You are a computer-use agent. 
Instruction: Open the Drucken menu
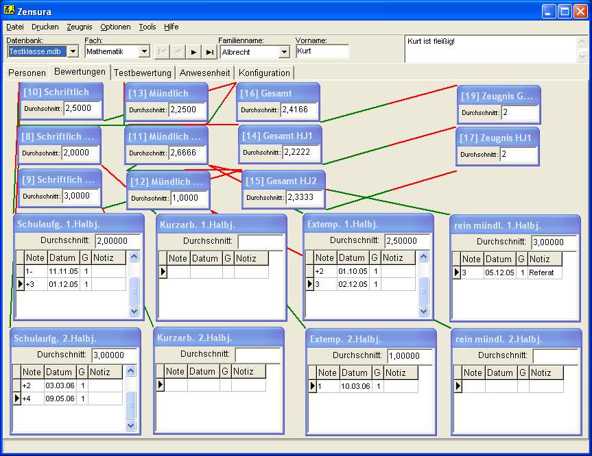45,27
